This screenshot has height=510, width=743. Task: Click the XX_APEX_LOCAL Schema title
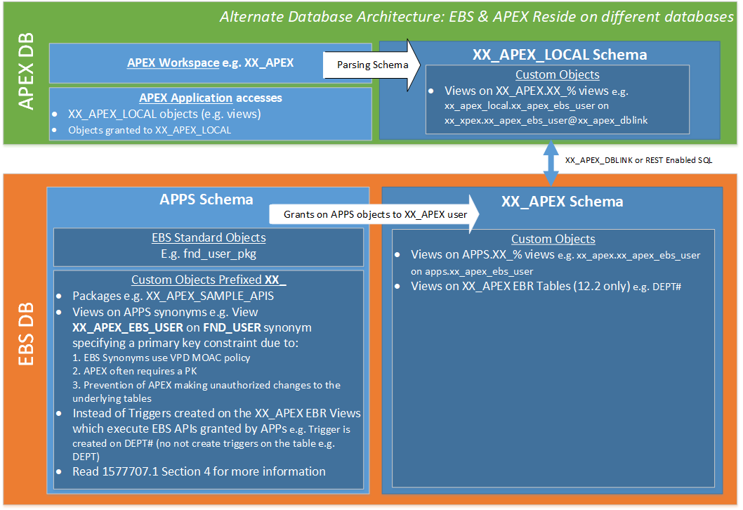point(560,55)
